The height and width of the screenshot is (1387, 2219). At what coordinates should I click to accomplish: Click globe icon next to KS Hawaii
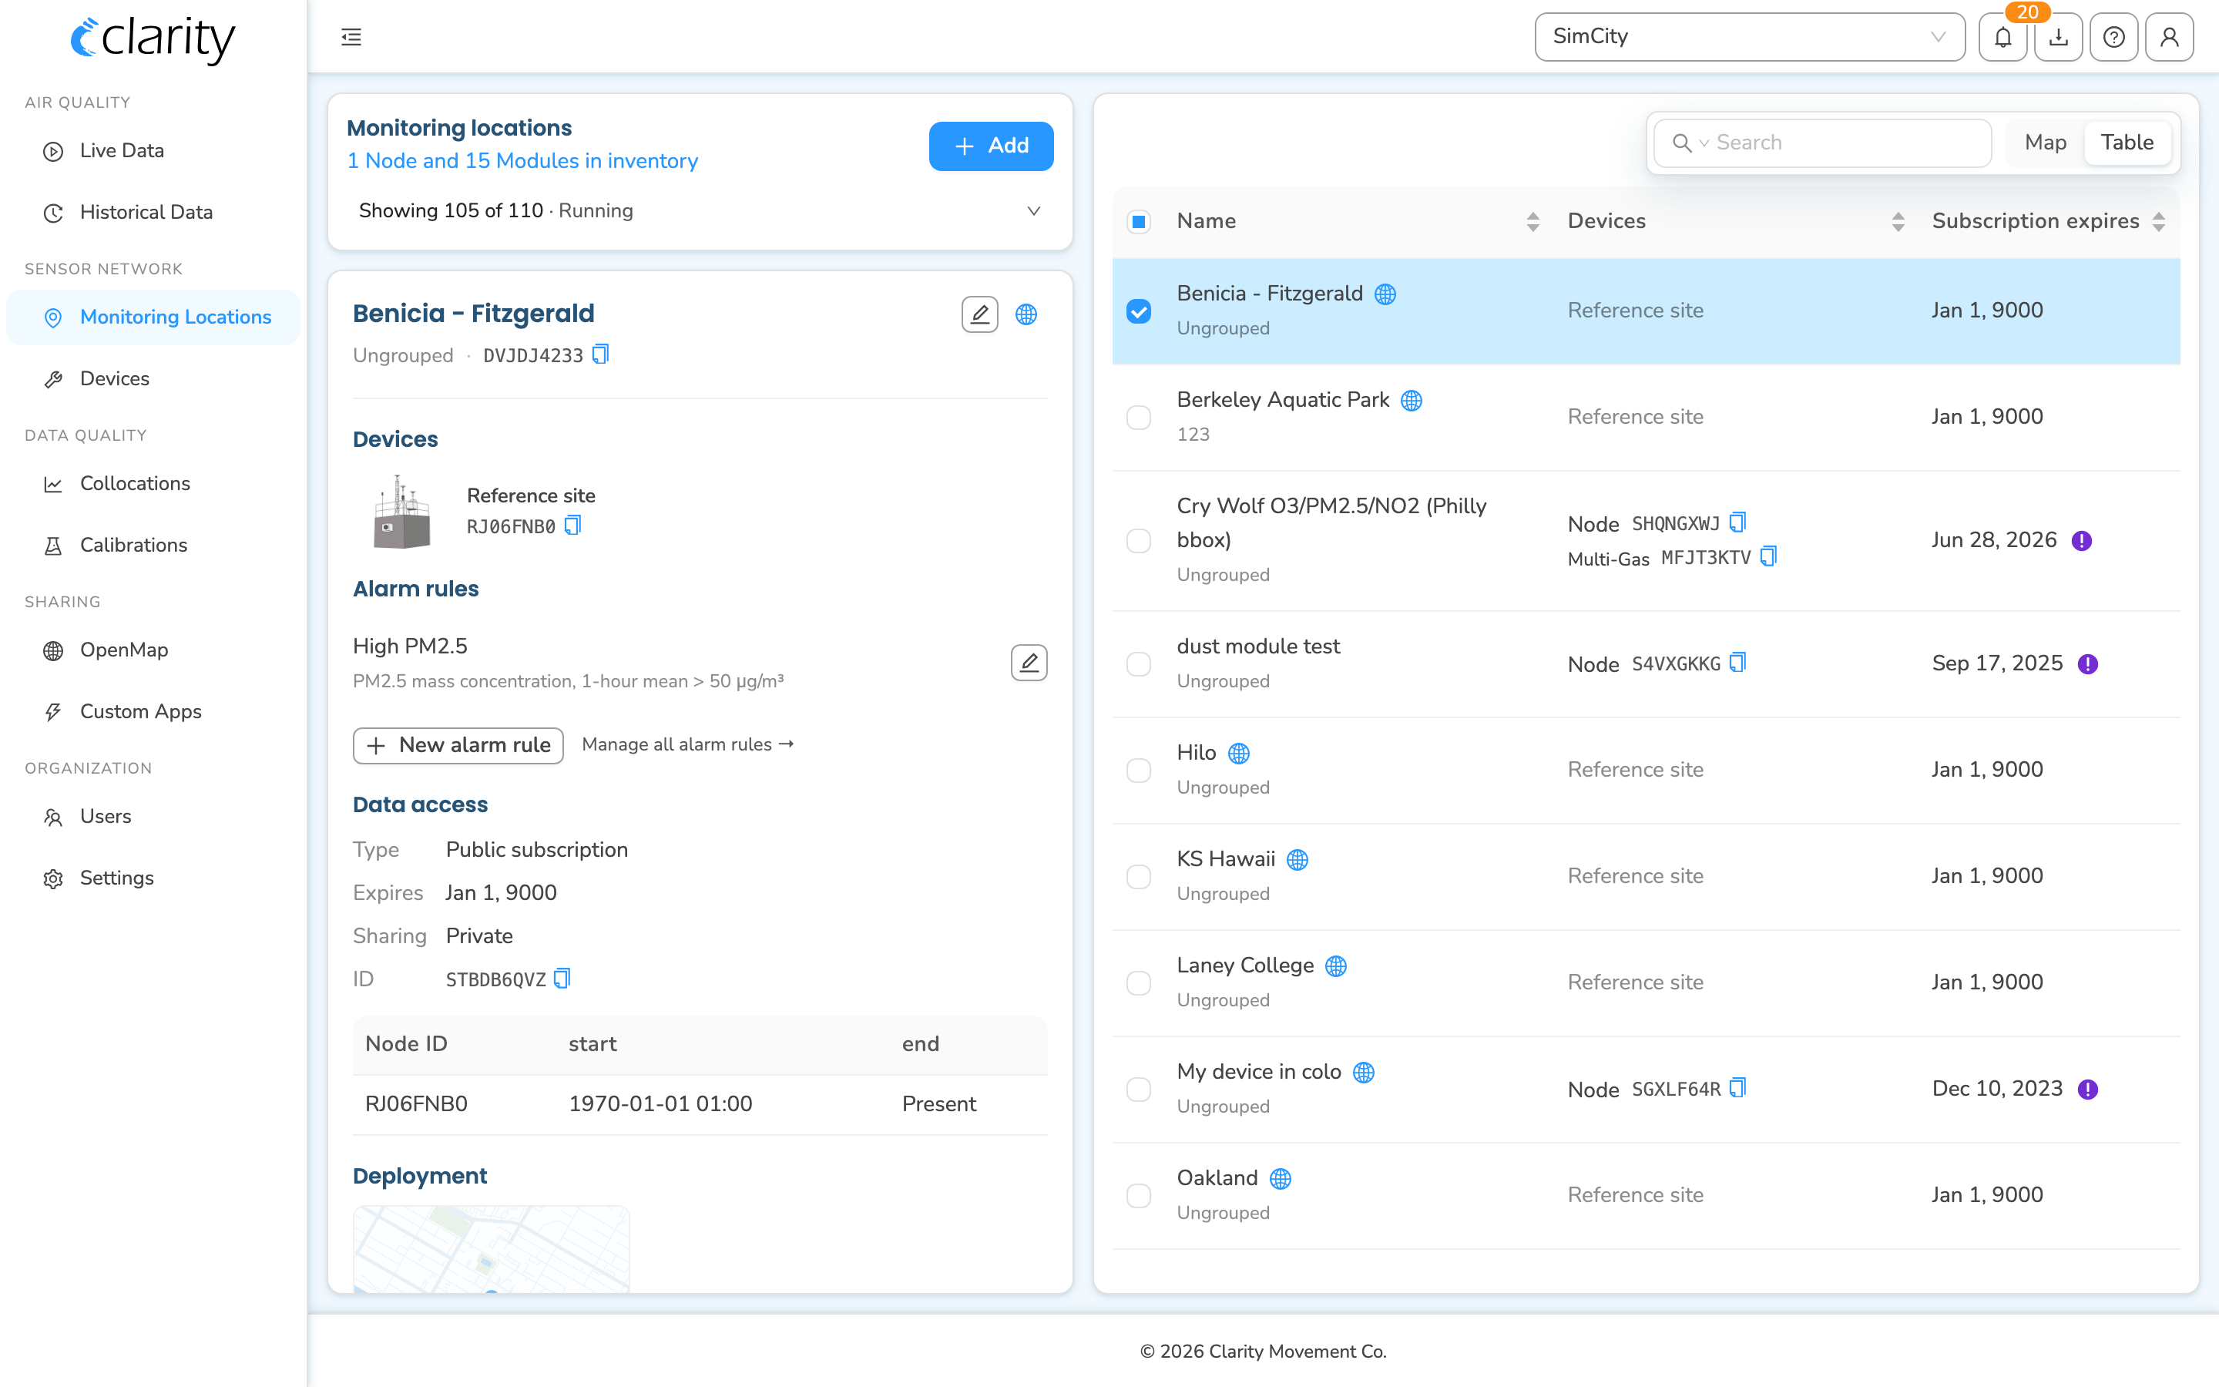(x=1297, y=859)
